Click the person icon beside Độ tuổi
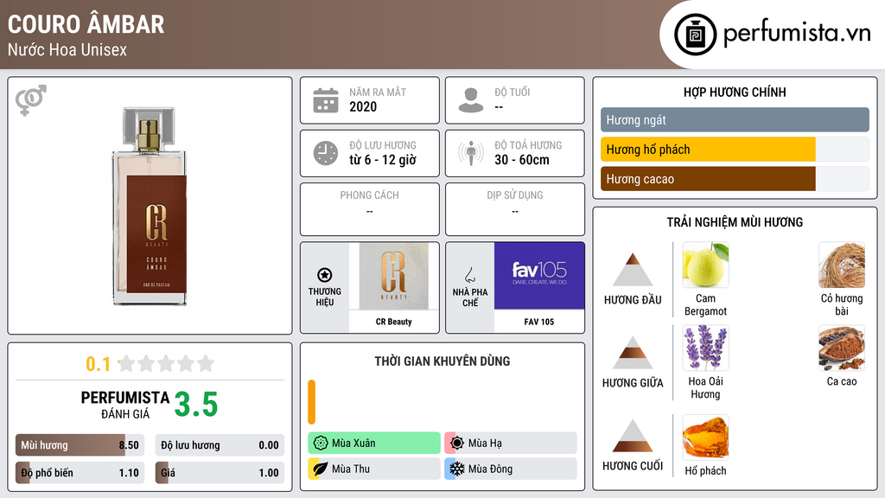Viewport: 885px width, 498px height. (x=471, y=100)
